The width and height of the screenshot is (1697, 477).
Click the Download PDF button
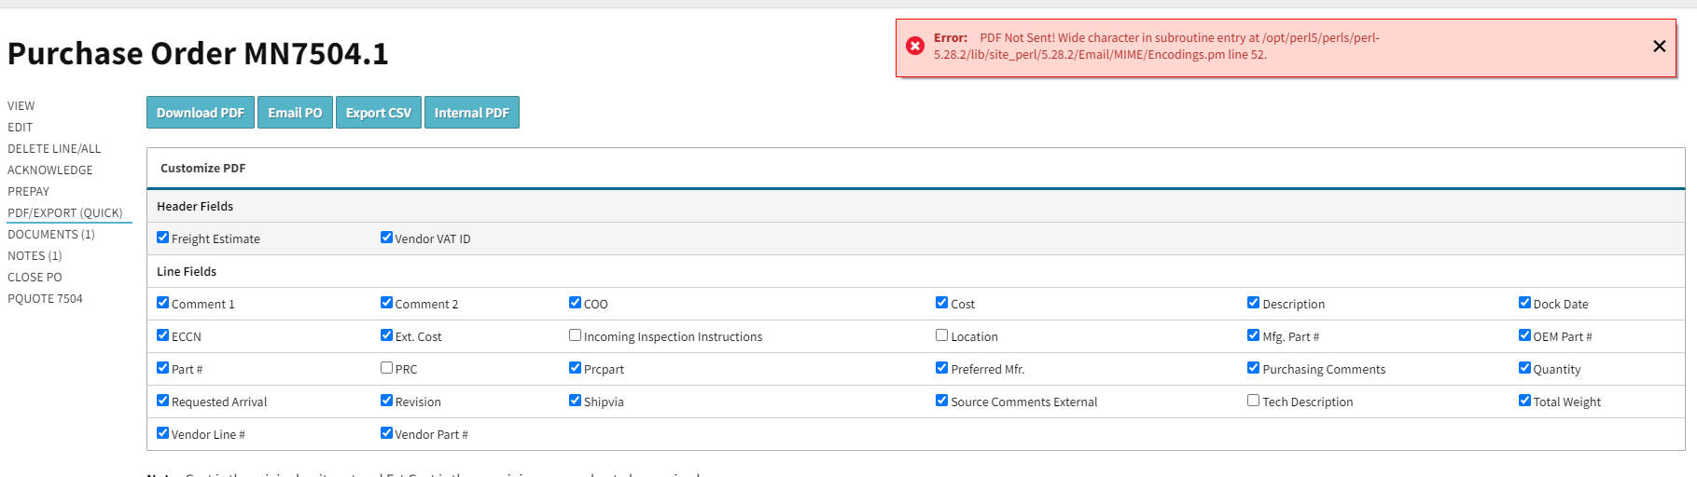click(201, 113)
